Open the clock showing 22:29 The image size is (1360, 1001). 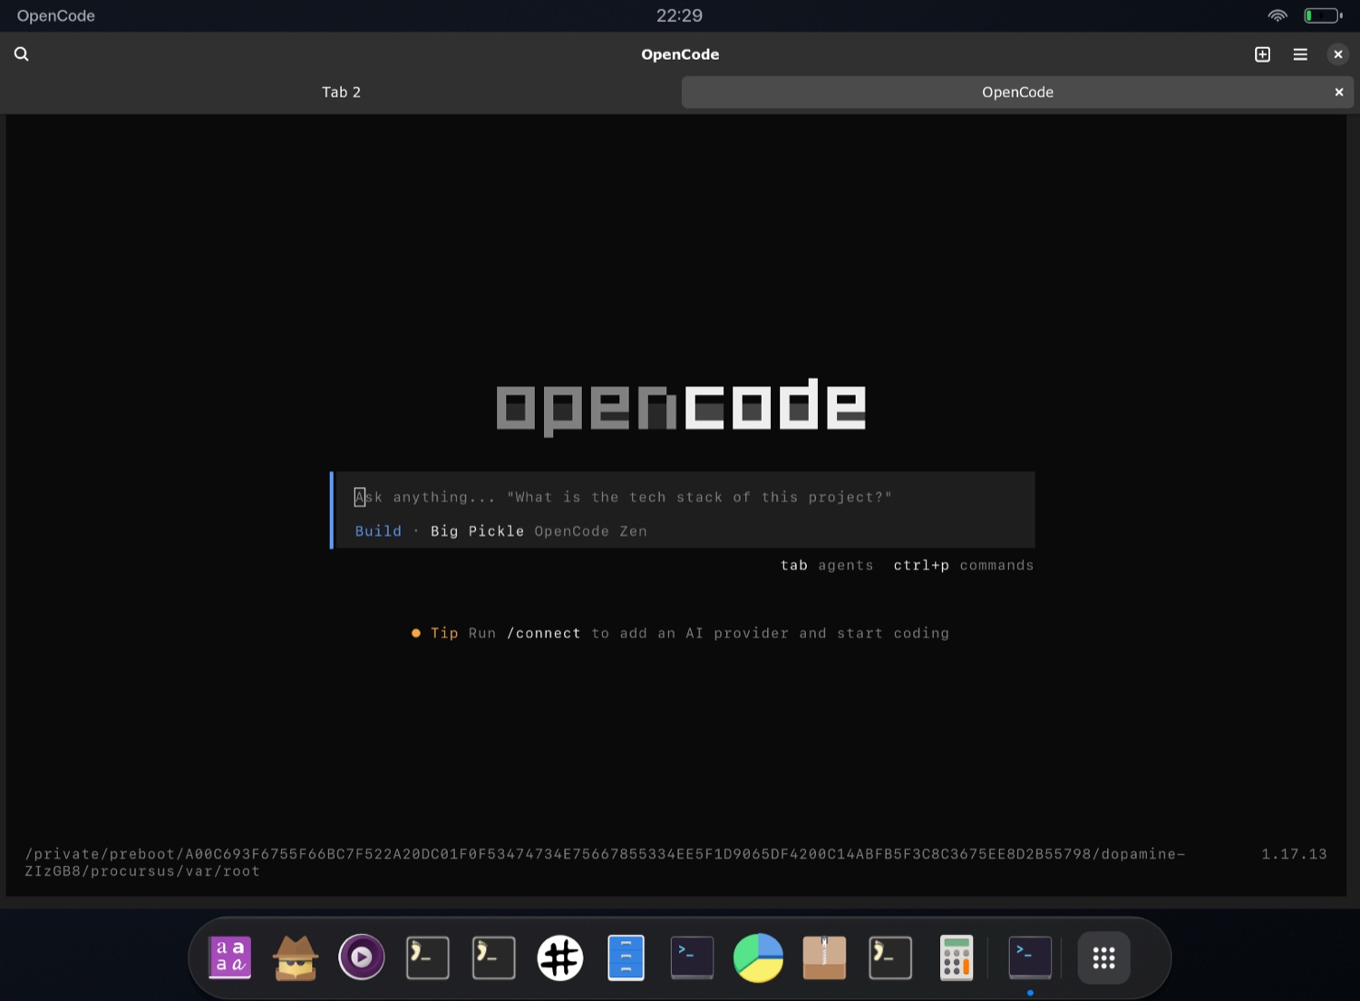[x=679, y=15]
